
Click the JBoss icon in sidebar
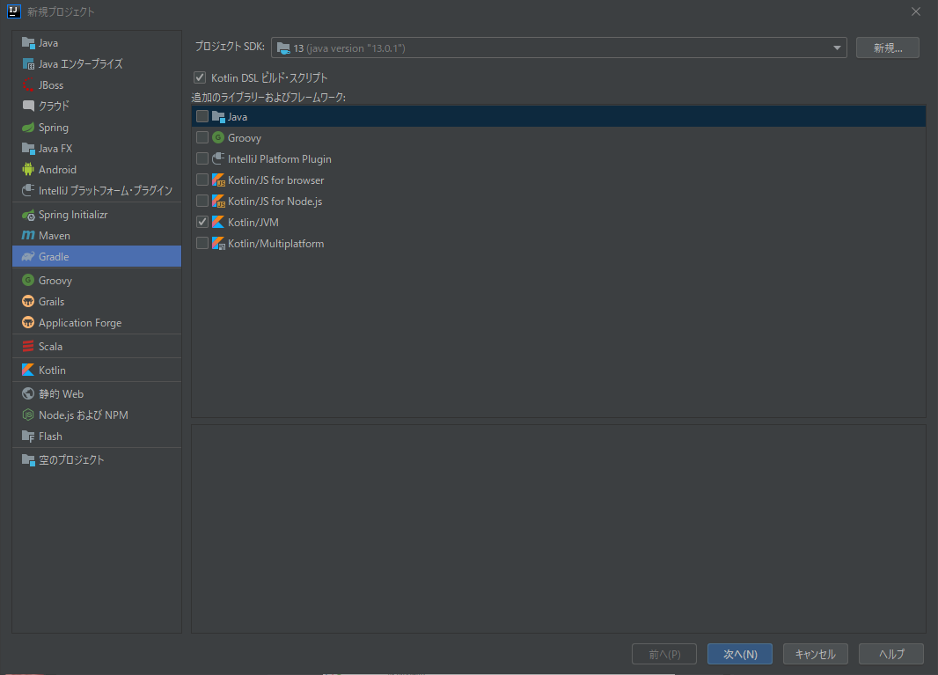(28, 85)
